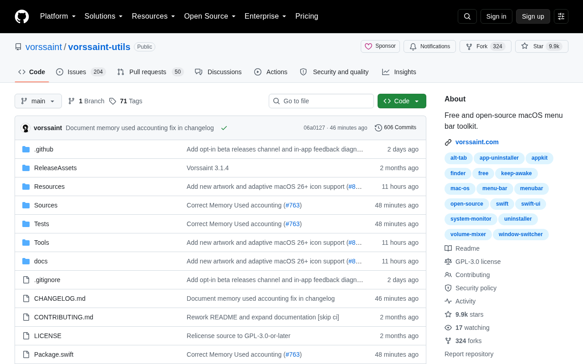Switch to the Pull requests tab
Viewport: 583px width, 364px height.
[x=150, y=72]
